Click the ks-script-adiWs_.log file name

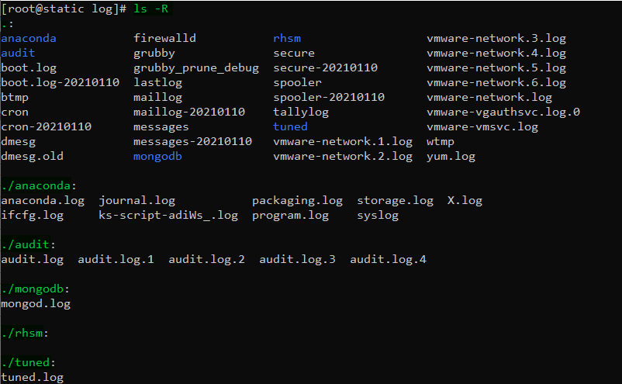(168, 215)
